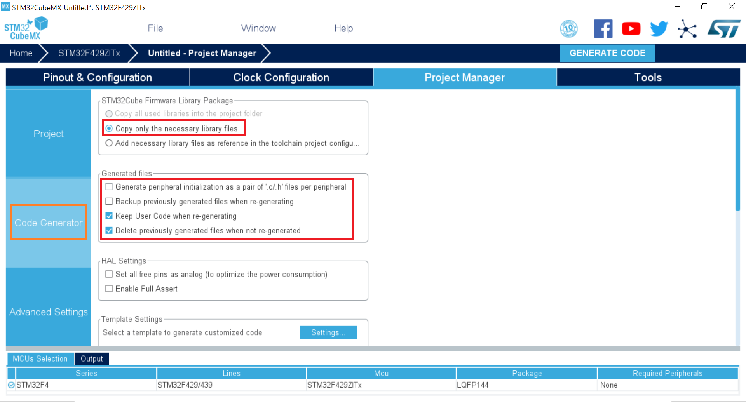Viewport: 746px width, 402px height.
Task: Click the Lines column header
Action: 232,373
